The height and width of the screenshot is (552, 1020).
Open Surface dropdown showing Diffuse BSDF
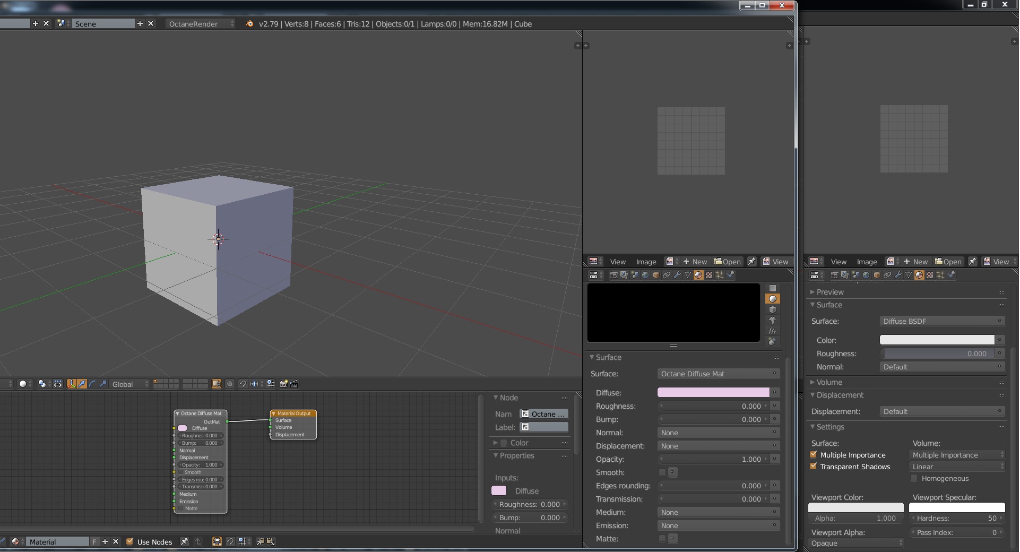942,321
